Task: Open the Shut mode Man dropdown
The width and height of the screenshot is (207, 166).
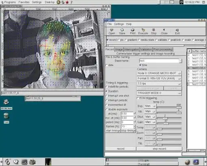Action: coord(150,117)
